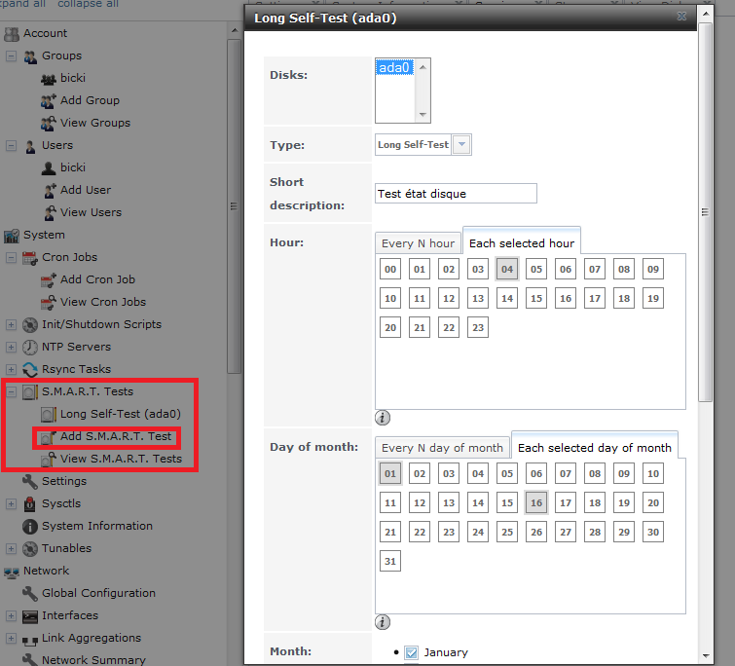Collapse the S.M.A.R.T. Tests tree node

click(12, 391)
